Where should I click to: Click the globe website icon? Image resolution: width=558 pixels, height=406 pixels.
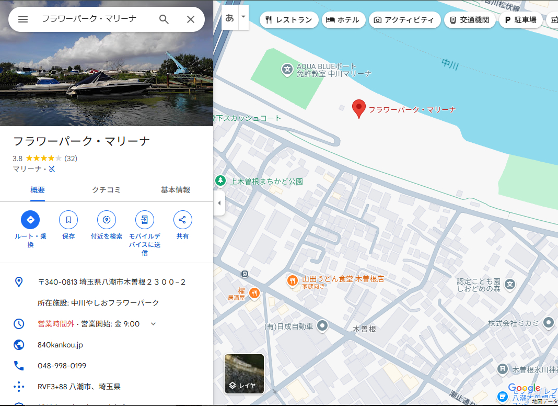click(19, 345)
